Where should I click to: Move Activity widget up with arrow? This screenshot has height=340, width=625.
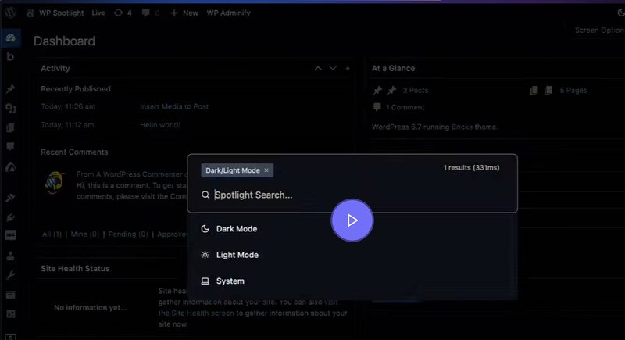(318, 69)
